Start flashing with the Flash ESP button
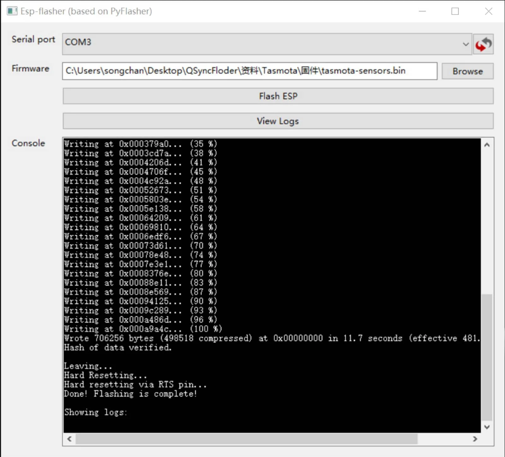 pos(278,96)
